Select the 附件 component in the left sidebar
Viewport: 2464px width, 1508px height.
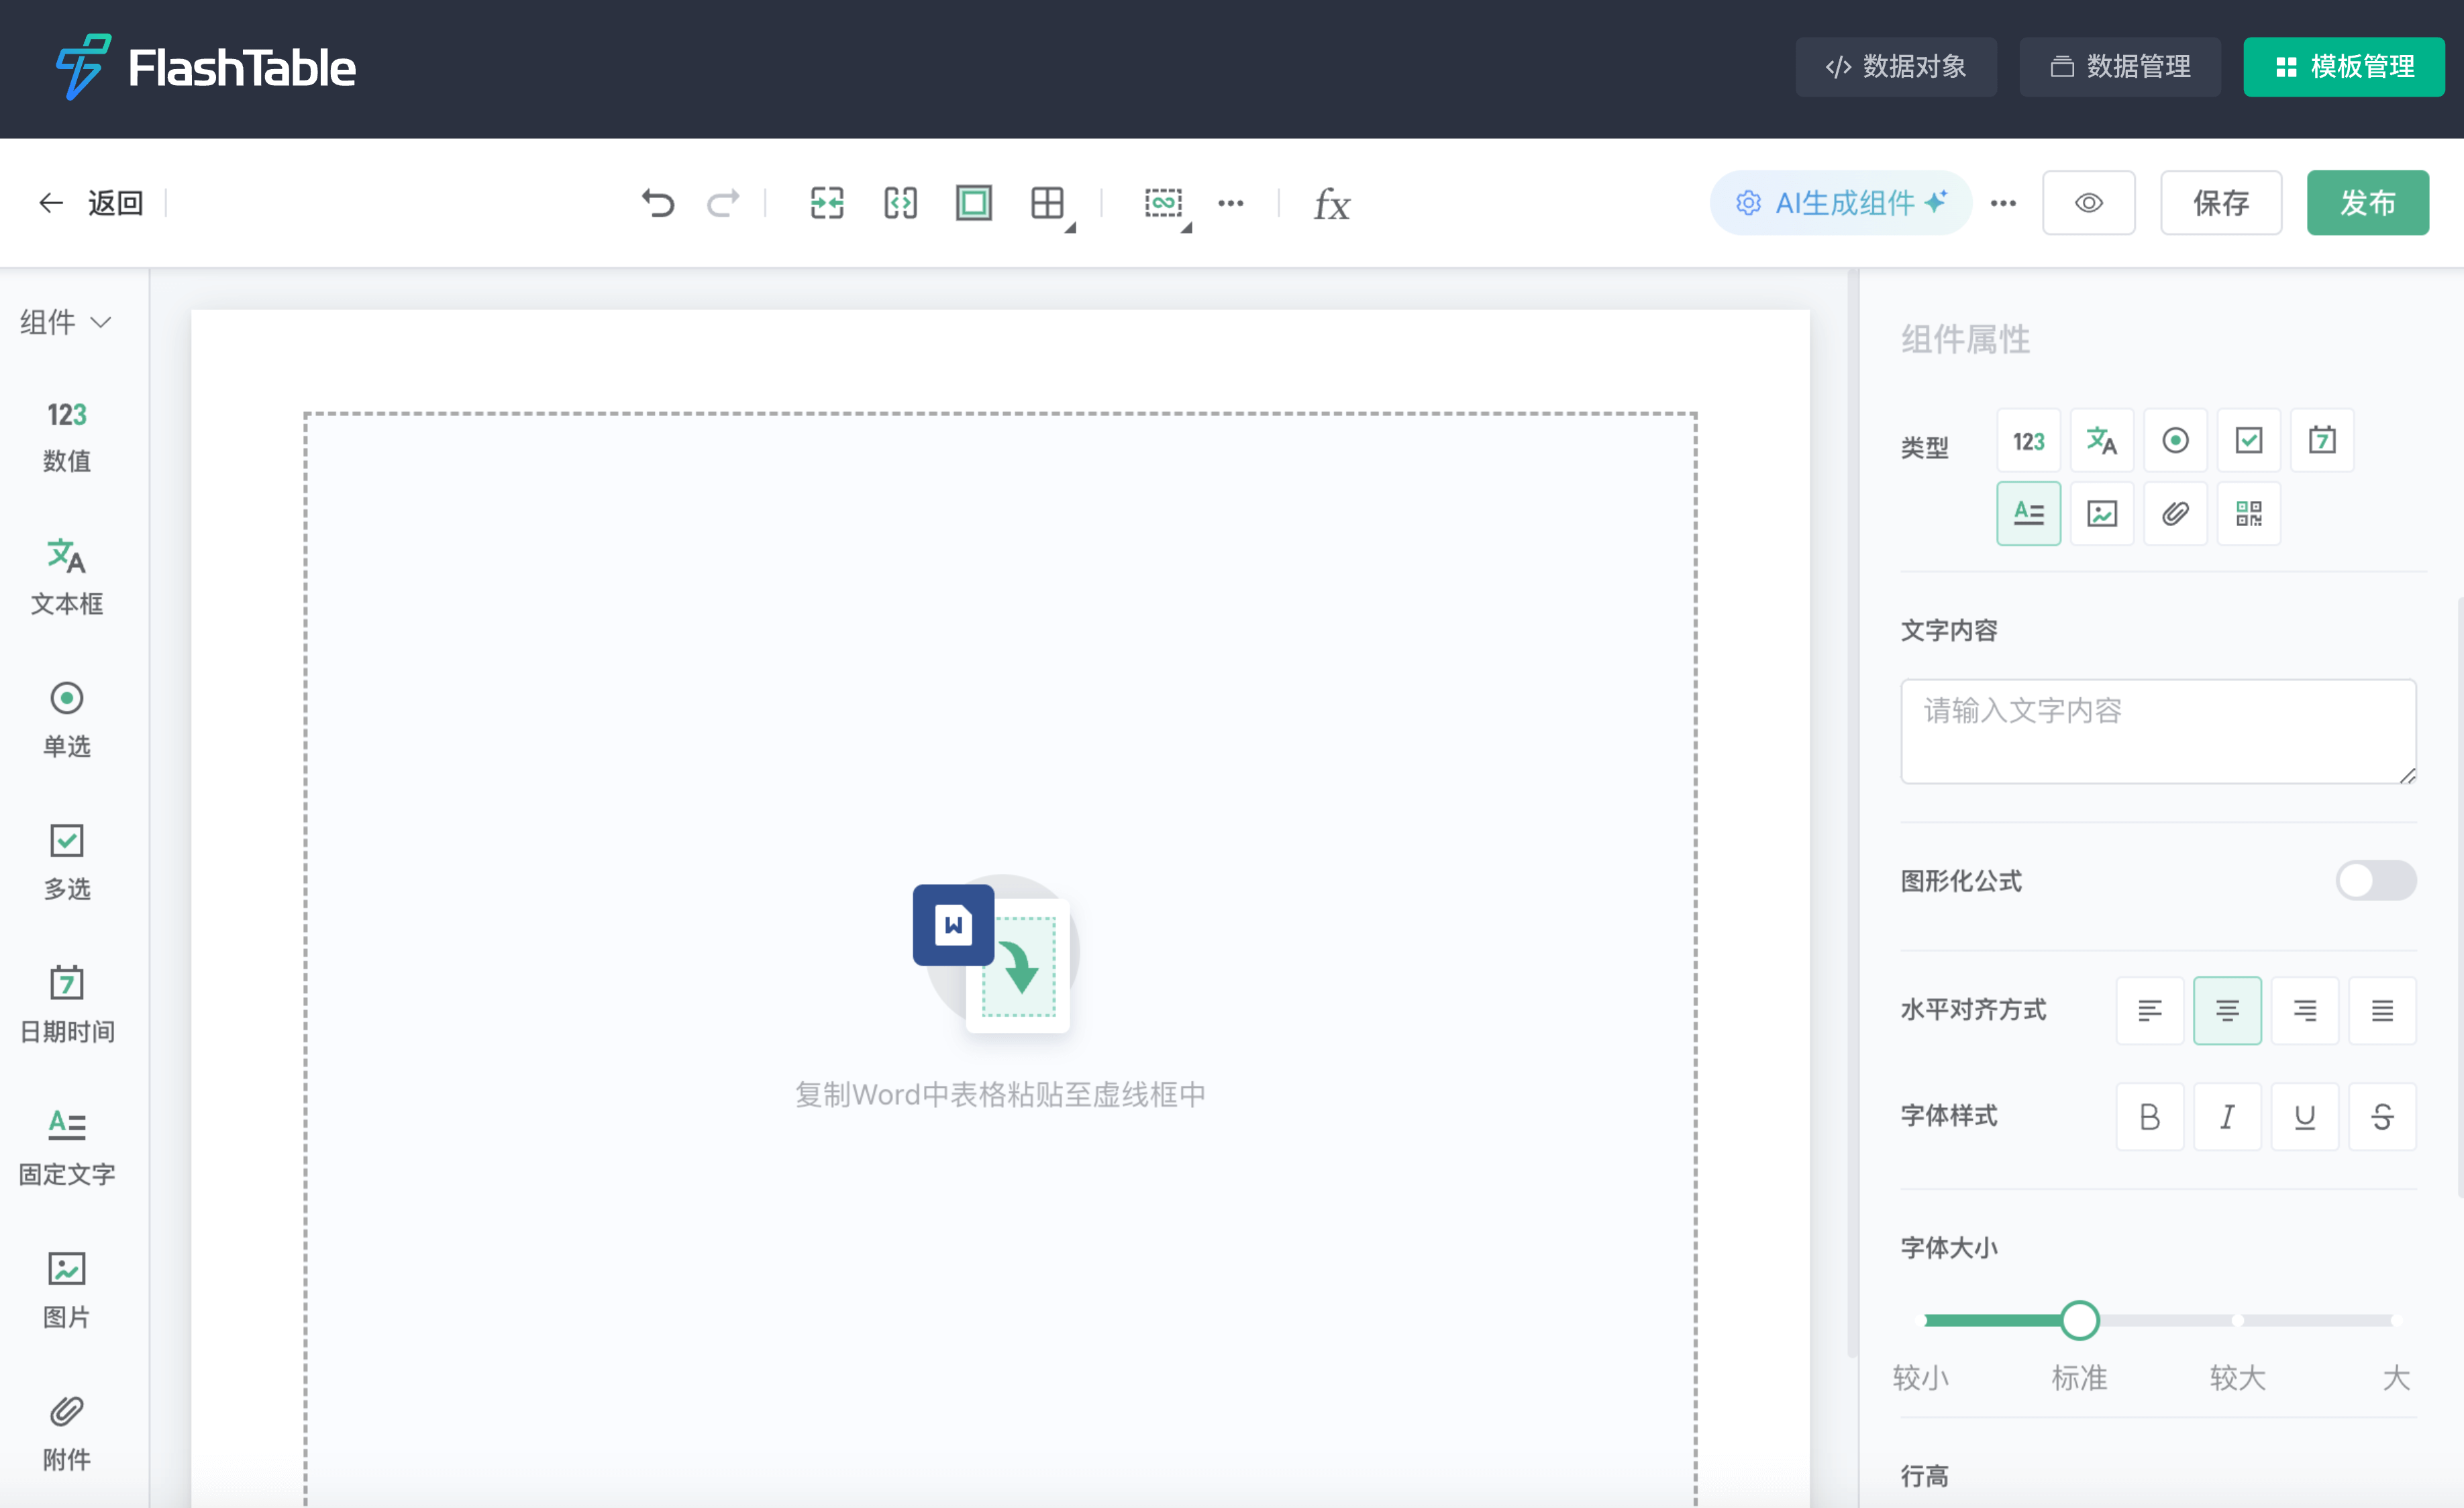pos(66,1432)
